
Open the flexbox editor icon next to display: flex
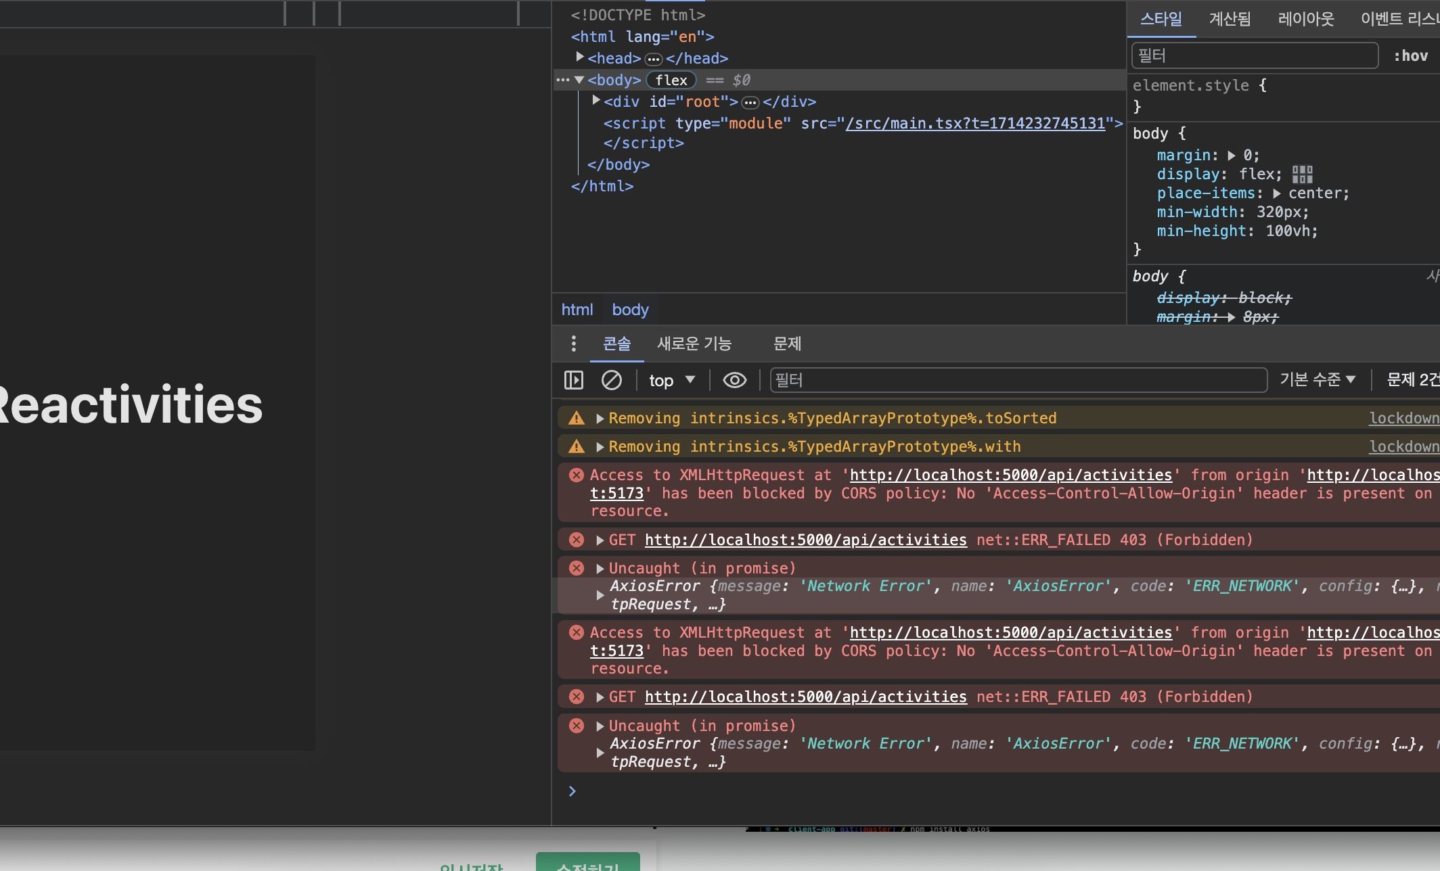1302,174
